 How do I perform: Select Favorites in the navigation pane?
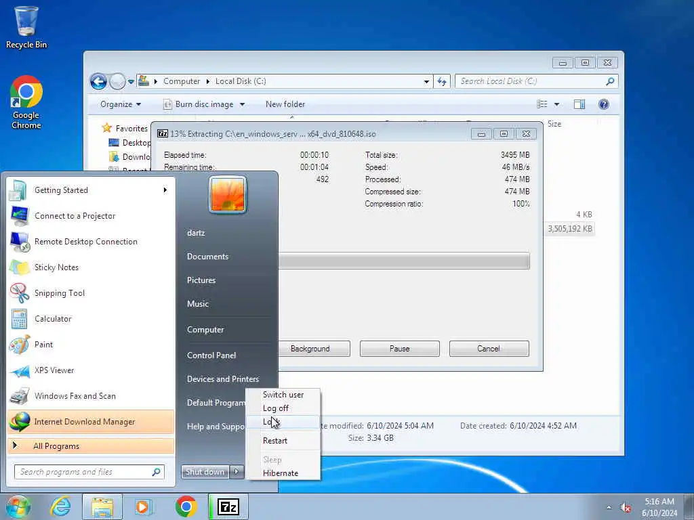pos(131,129)
